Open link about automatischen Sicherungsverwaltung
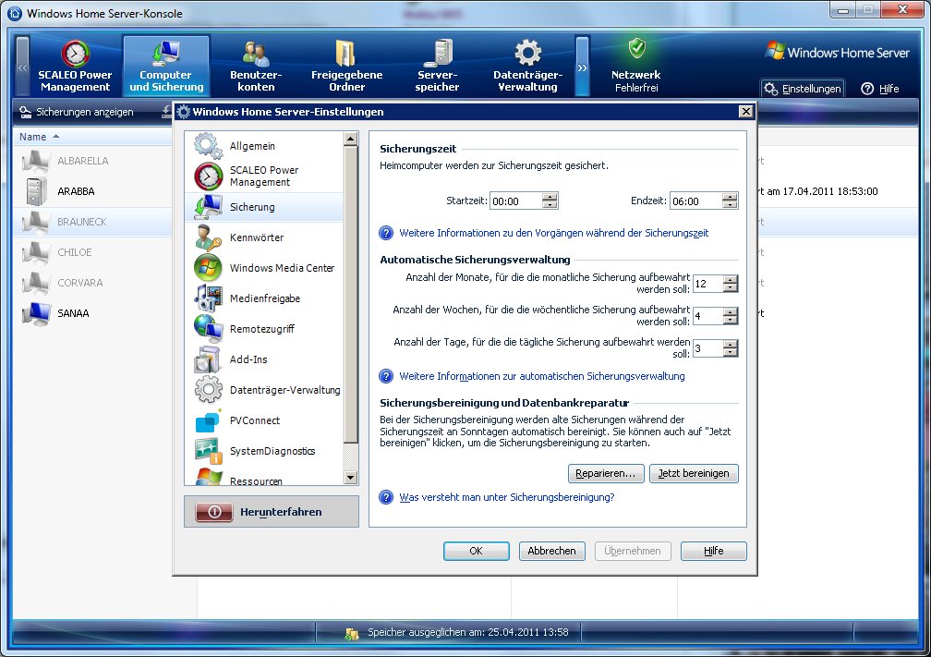931x657 pixels. point(541,376)
